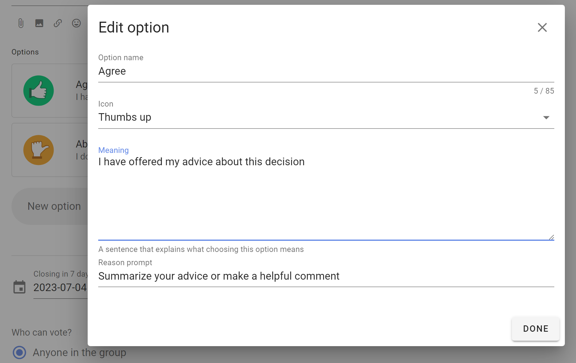Select the Abstain option card
Viewport: 576px width, 363px height.
[50, 150]
